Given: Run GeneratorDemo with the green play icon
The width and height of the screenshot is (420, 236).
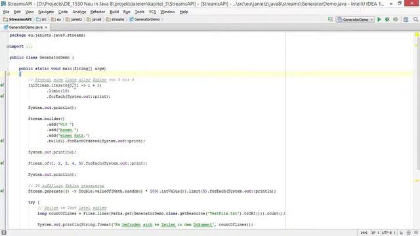Looking at the screenshot, I should [x=379, y=19].
